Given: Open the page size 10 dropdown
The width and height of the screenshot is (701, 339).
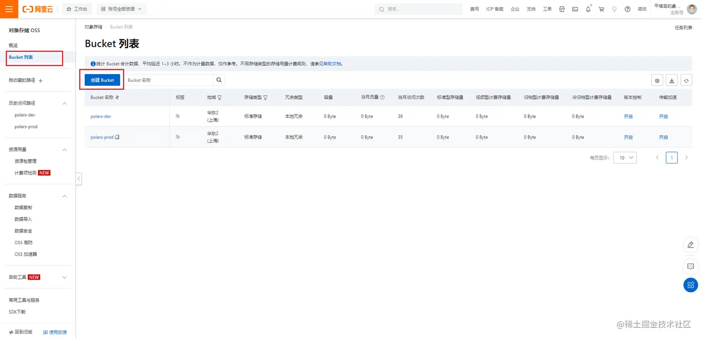Looking at the screenshot, I should (x=625, y=157).
